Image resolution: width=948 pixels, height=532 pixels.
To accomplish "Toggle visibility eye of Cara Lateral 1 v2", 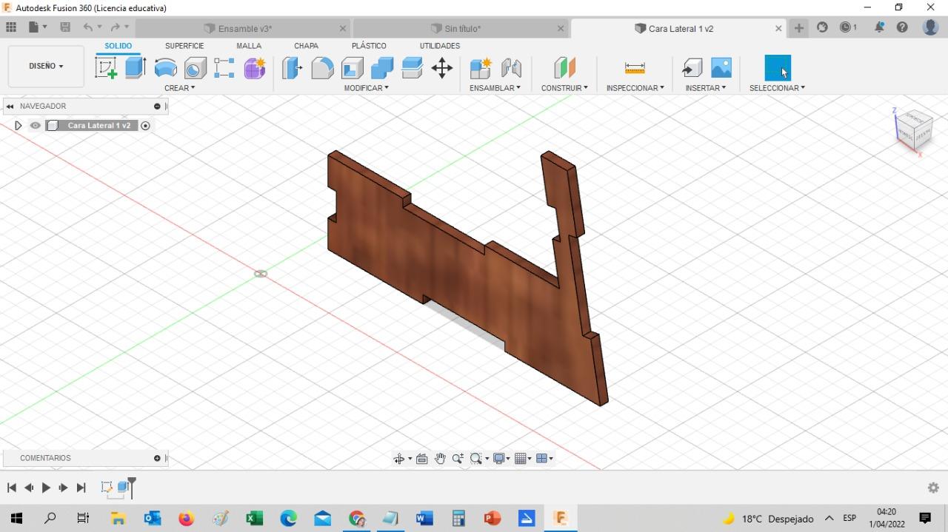I will [35, 126].
